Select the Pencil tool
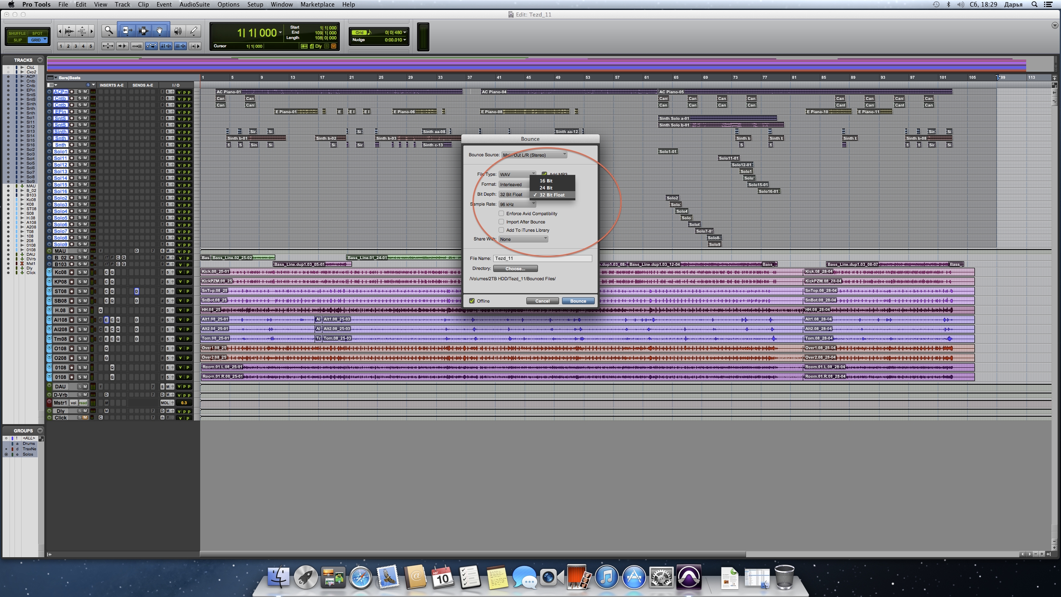Image resolution: width=1061 pixels, height=597 pixels. [193, 31]
